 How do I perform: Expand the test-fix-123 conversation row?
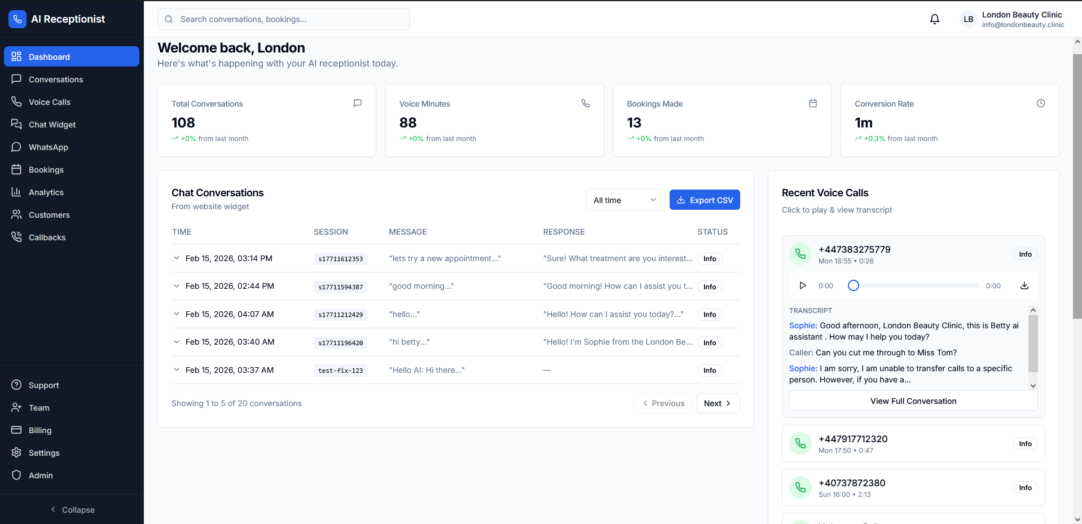click(x=177, y=370)
